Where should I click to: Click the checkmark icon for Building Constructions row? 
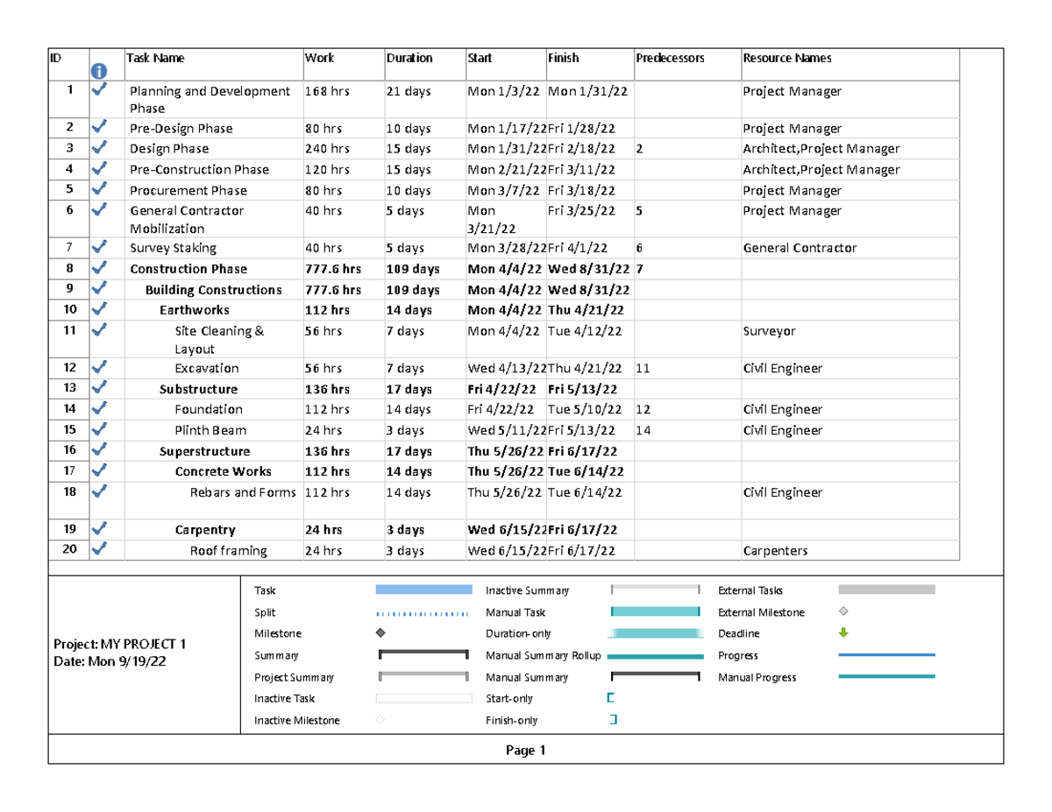coord(99,287)
